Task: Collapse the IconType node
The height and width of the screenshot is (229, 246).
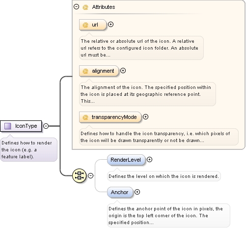Action: pyautogui.click(x=46, y=126)
